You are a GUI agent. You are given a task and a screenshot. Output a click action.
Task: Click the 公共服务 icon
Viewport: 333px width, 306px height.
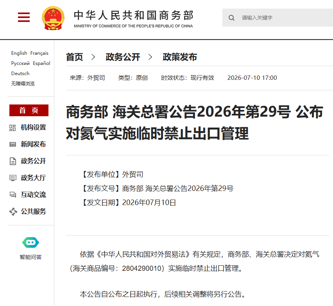tap(13, 212)
